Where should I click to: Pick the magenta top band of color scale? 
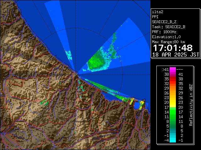(x=173, y=70)
